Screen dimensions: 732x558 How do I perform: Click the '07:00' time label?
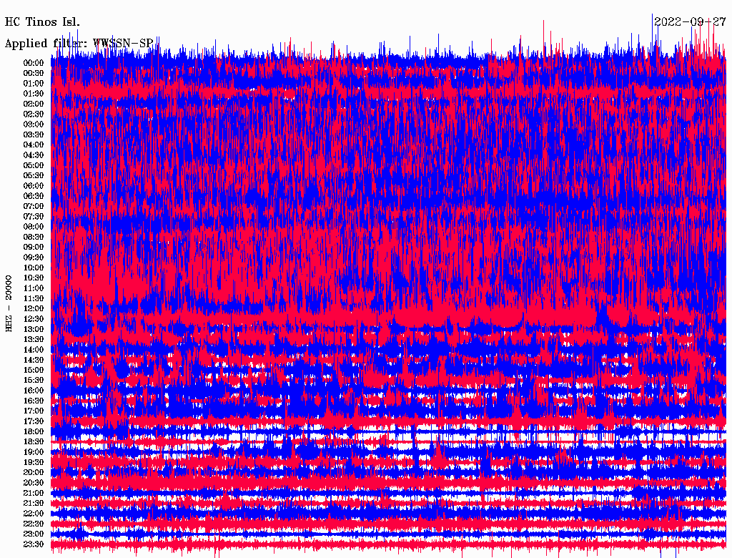pyautogui.click(x=34, y=206)
